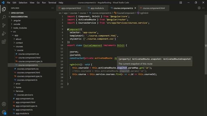207x116 pixels.
Task: Open app.module.ts in the explorer tree
Action: (32, 113)
